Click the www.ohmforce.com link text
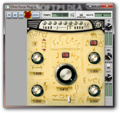120x113 pixels. tap(65, 49)
